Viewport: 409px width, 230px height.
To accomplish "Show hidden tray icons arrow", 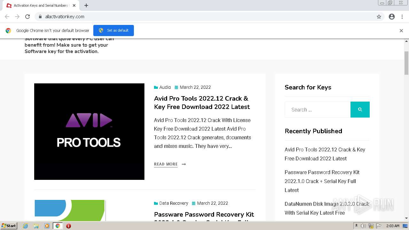I will point(356,226).
